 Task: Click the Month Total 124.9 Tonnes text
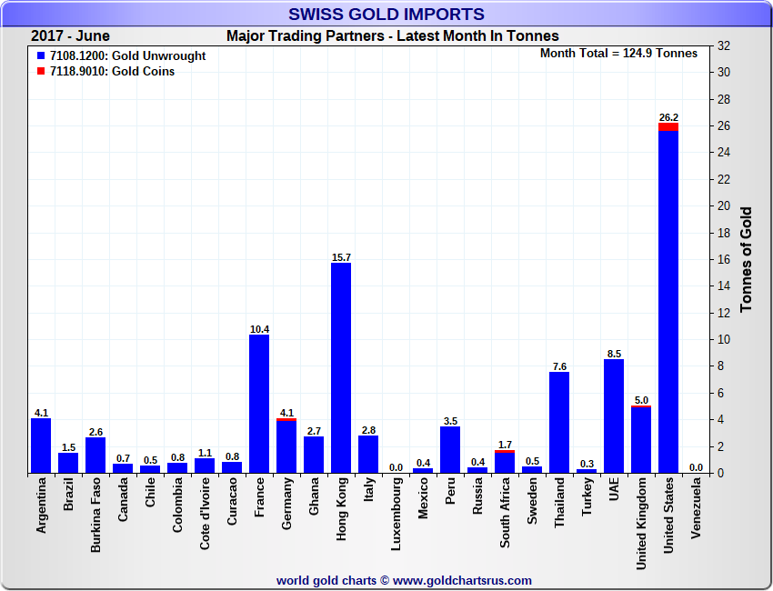point(618,54)
